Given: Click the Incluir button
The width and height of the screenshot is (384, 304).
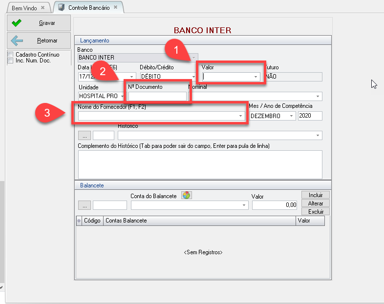Looking at the screenshot, I should click(x=316, y=195).
